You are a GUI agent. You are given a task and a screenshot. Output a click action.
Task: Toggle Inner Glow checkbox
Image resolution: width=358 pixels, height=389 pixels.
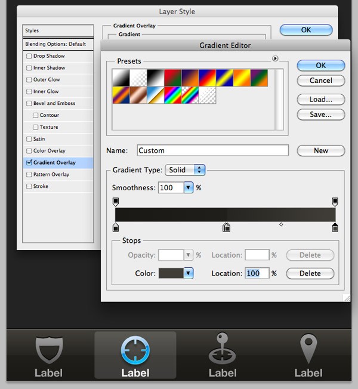click(x=29, y=91)
